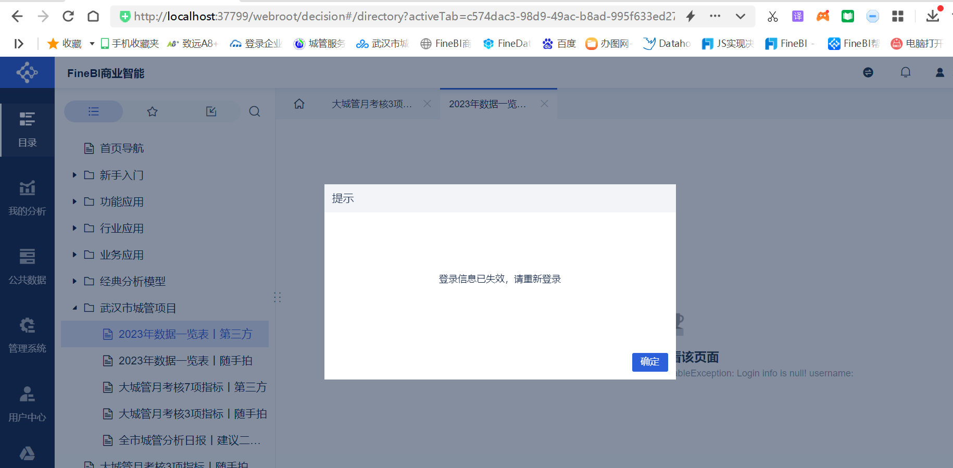Viewport: 953px width, 468px height.
Task: Open the browser downloads icon
Action: pyautogui.click(x=933, y=16)
